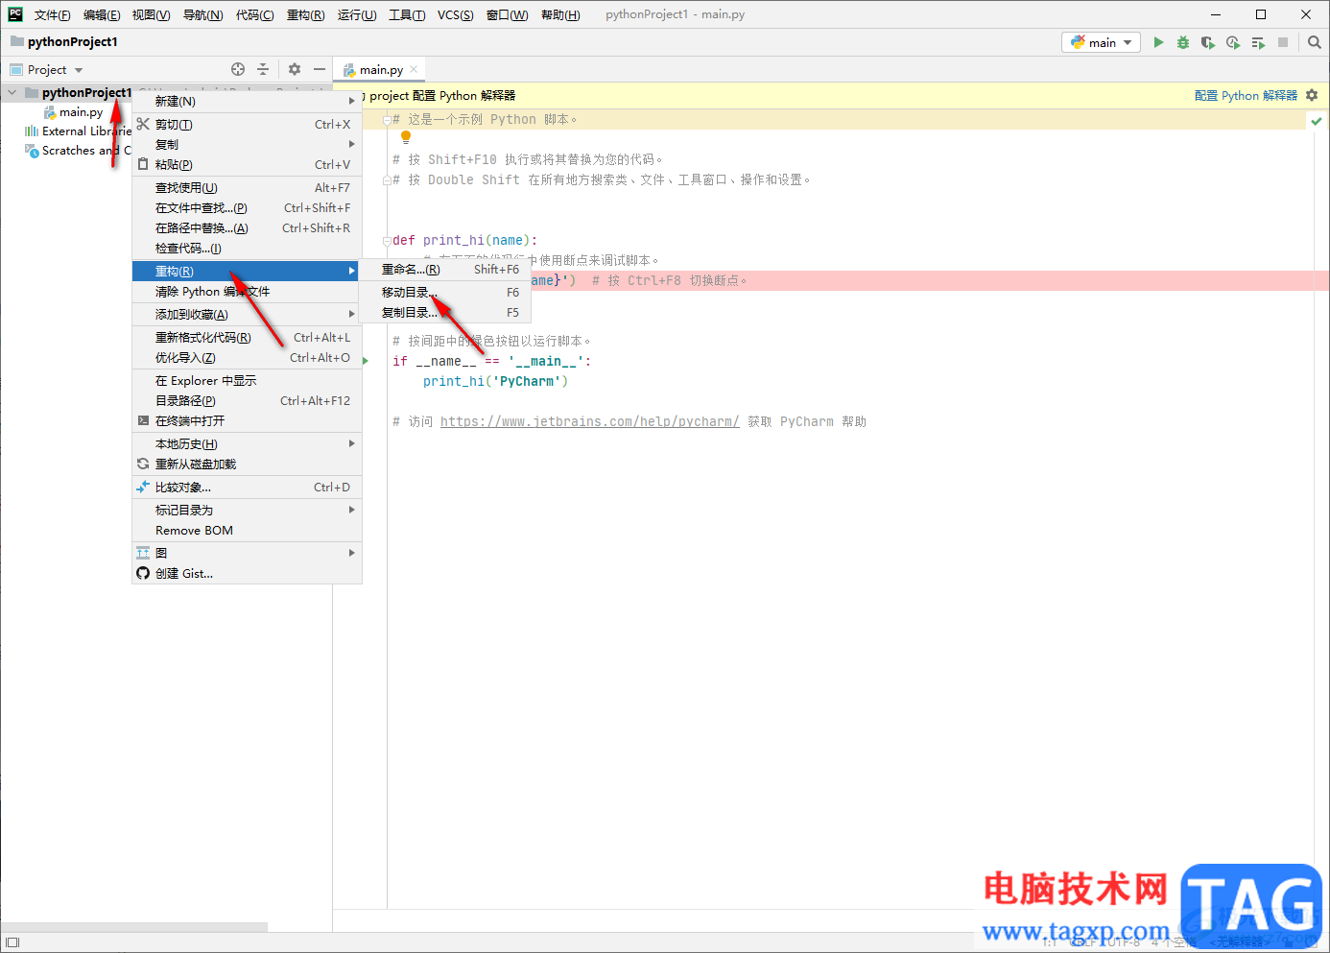Locate opened file with crosshair icon

tap(238, 69)
